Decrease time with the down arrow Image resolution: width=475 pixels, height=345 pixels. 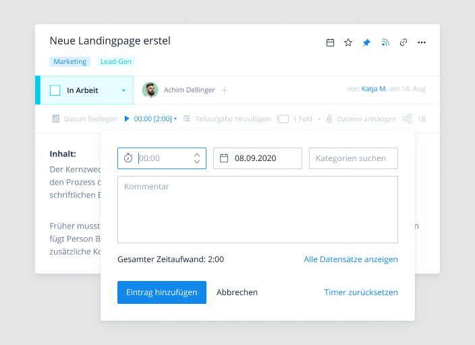pyautogui.click(x=197, y=162)
